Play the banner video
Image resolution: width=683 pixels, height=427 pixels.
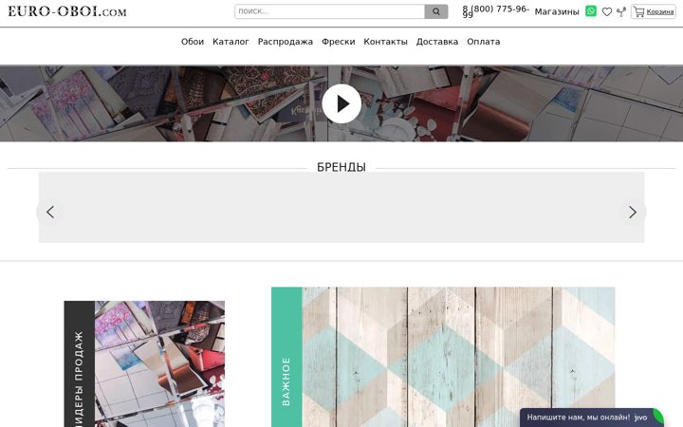(x=341, y=103)
